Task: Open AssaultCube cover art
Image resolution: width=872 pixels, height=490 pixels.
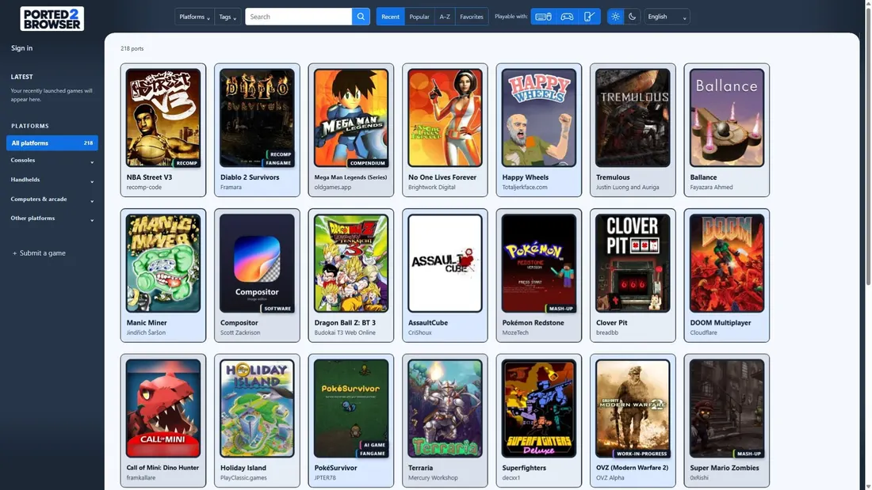Action: click(x=445, y=264)
